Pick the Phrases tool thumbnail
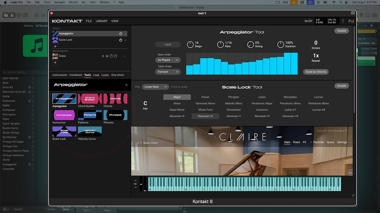 pos(115,115)
